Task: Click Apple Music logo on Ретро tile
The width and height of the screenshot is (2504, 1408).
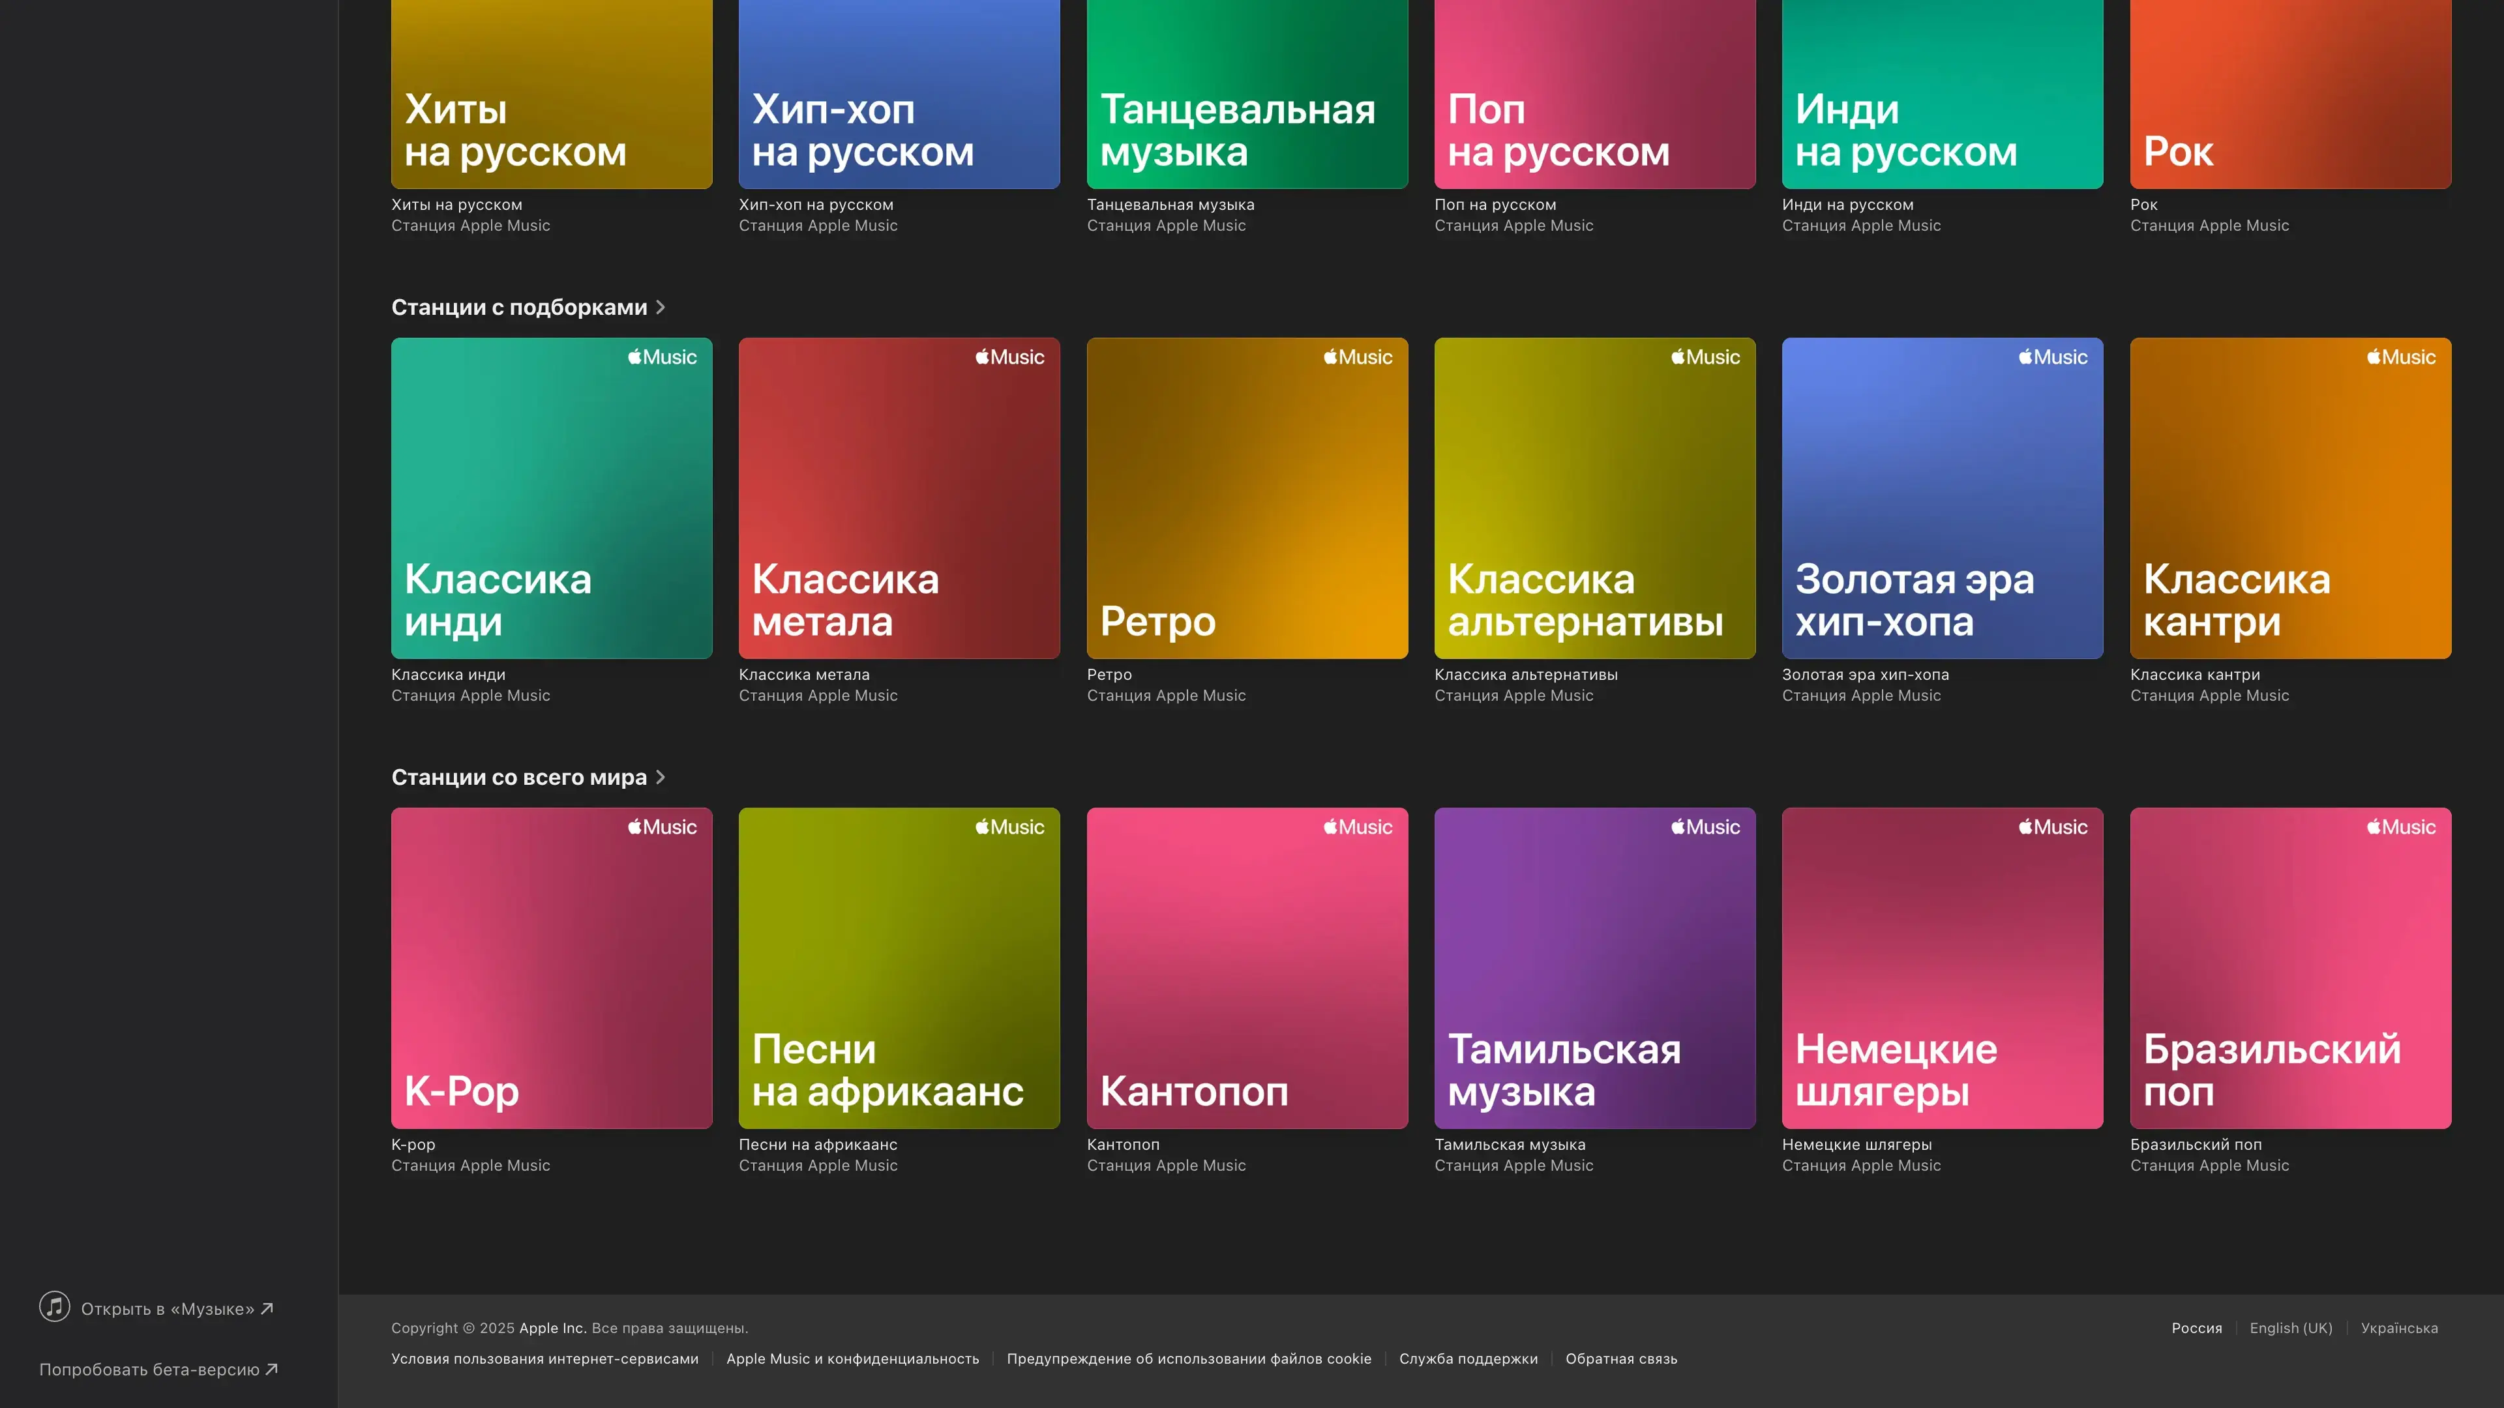Action: tap(1358, 358)
